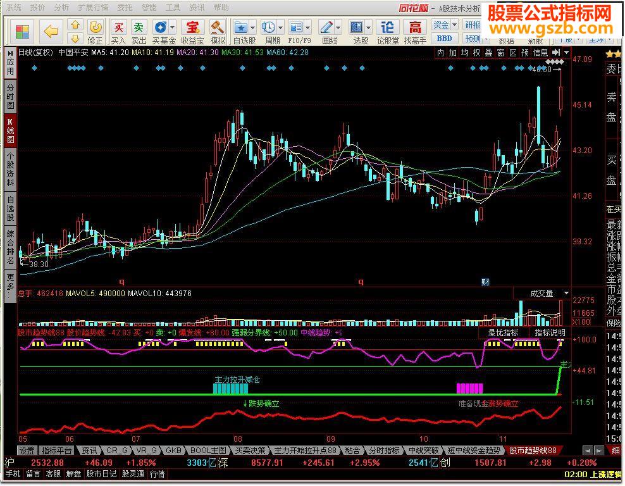Viewport: 625px width, 486px height.
Task: Click the up arrow toolbar icon
Action: click(x=75, y=25)
